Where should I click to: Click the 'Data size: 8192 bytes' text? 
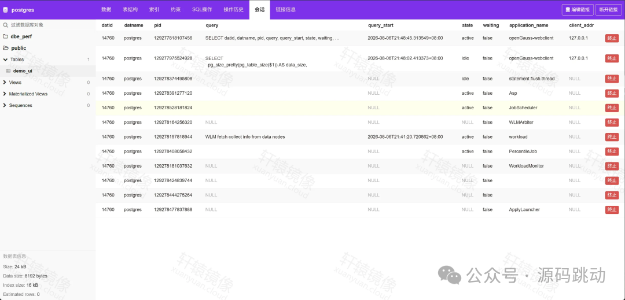coord(25,276)
